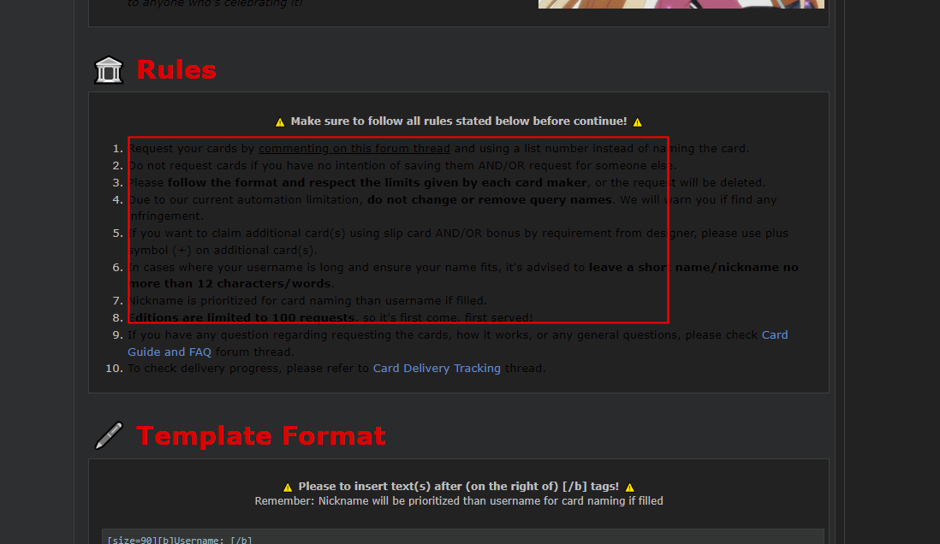Follow the Card Delivery Tracking link
Viewport: 940px width, 544px height.
[x=437, y=368]
